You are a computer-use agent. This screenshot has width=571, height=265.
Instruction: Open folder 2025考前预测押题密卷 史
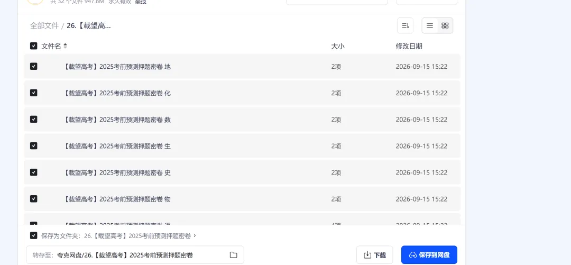point(117,172)
